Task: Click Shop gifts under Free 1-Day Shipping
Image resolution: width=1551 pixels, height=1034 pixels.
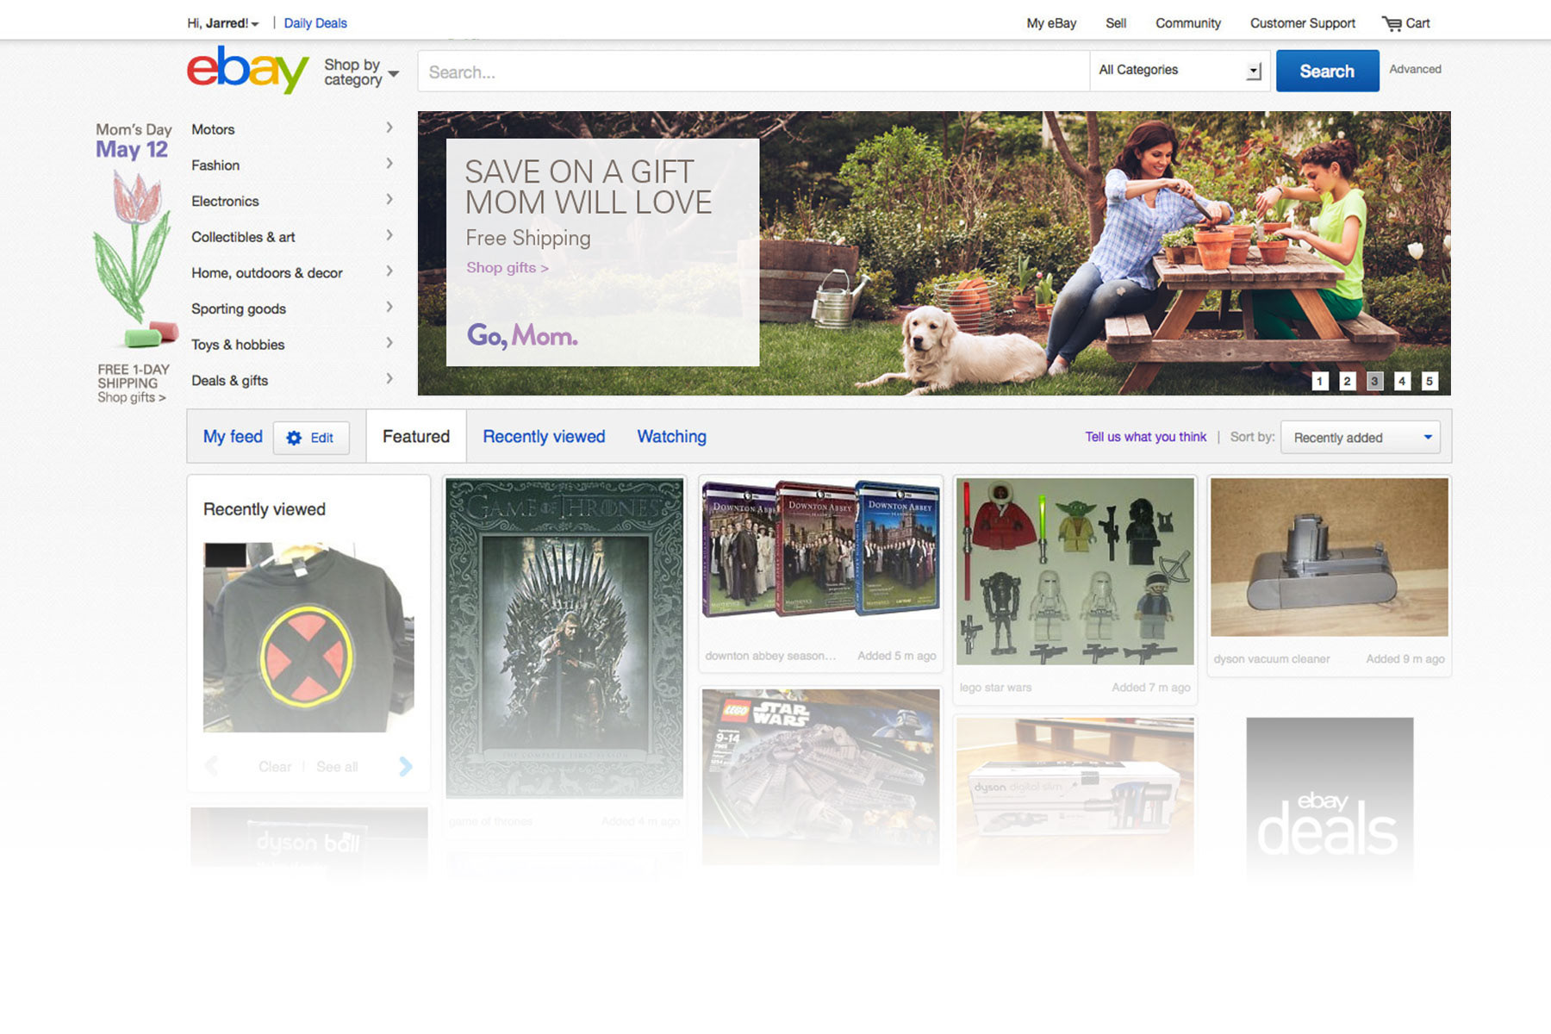Action: [131, 397]
